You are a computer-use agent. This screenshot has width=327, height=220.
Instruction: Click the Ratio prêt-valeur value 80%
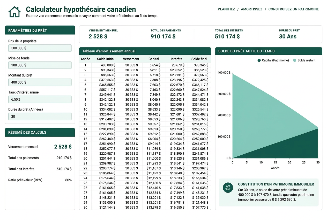(68, 180)
